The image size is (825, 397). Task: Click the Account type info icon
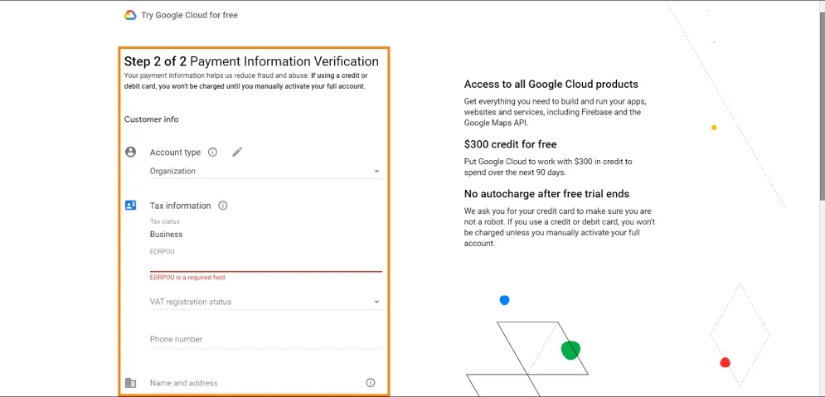[212, 152]
